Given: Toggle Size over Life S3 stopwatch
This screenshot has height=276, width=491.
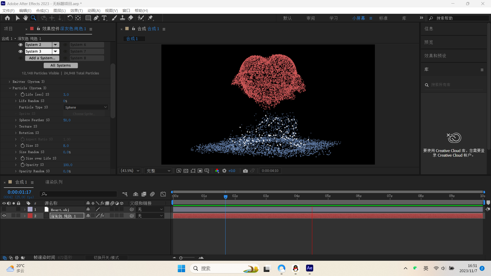Looking at the screenshot, I should point(23,158).
